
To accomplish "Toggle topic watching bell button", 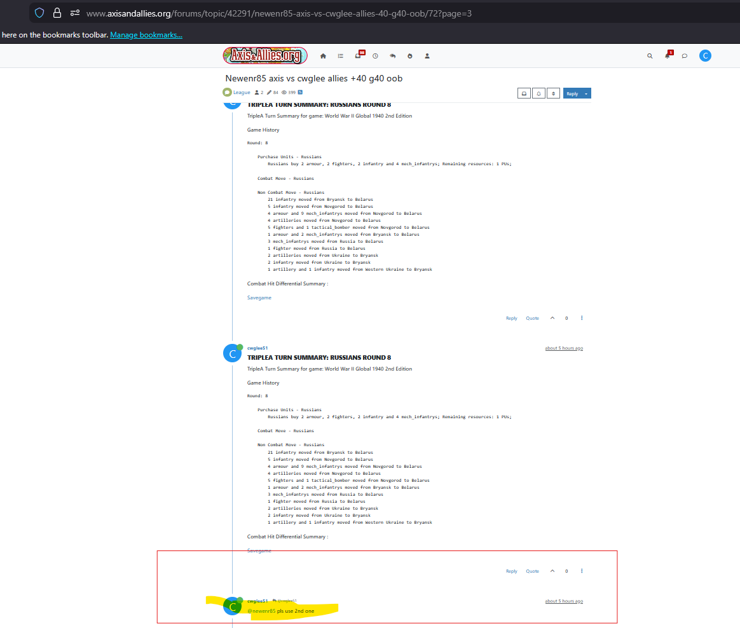I will [x=539, y=93].
